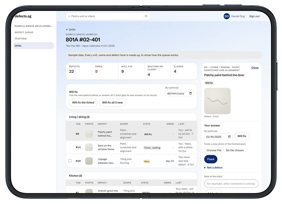This screenshot has width=282, height=204.
Task: Select the Closed 4 stat card
Action: (184, 71)
